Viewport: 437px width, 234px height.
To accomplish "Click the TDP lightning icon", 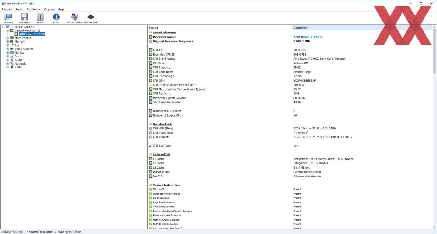I will 151,85.
